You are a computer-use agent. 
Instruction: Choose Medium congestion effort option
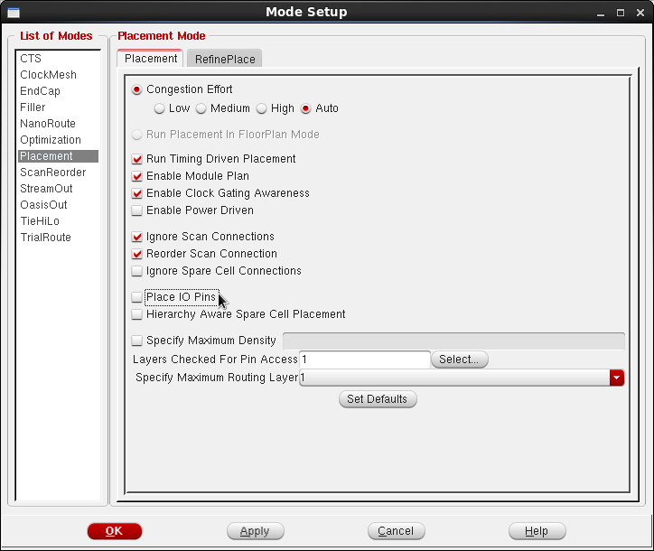point(201,108)
